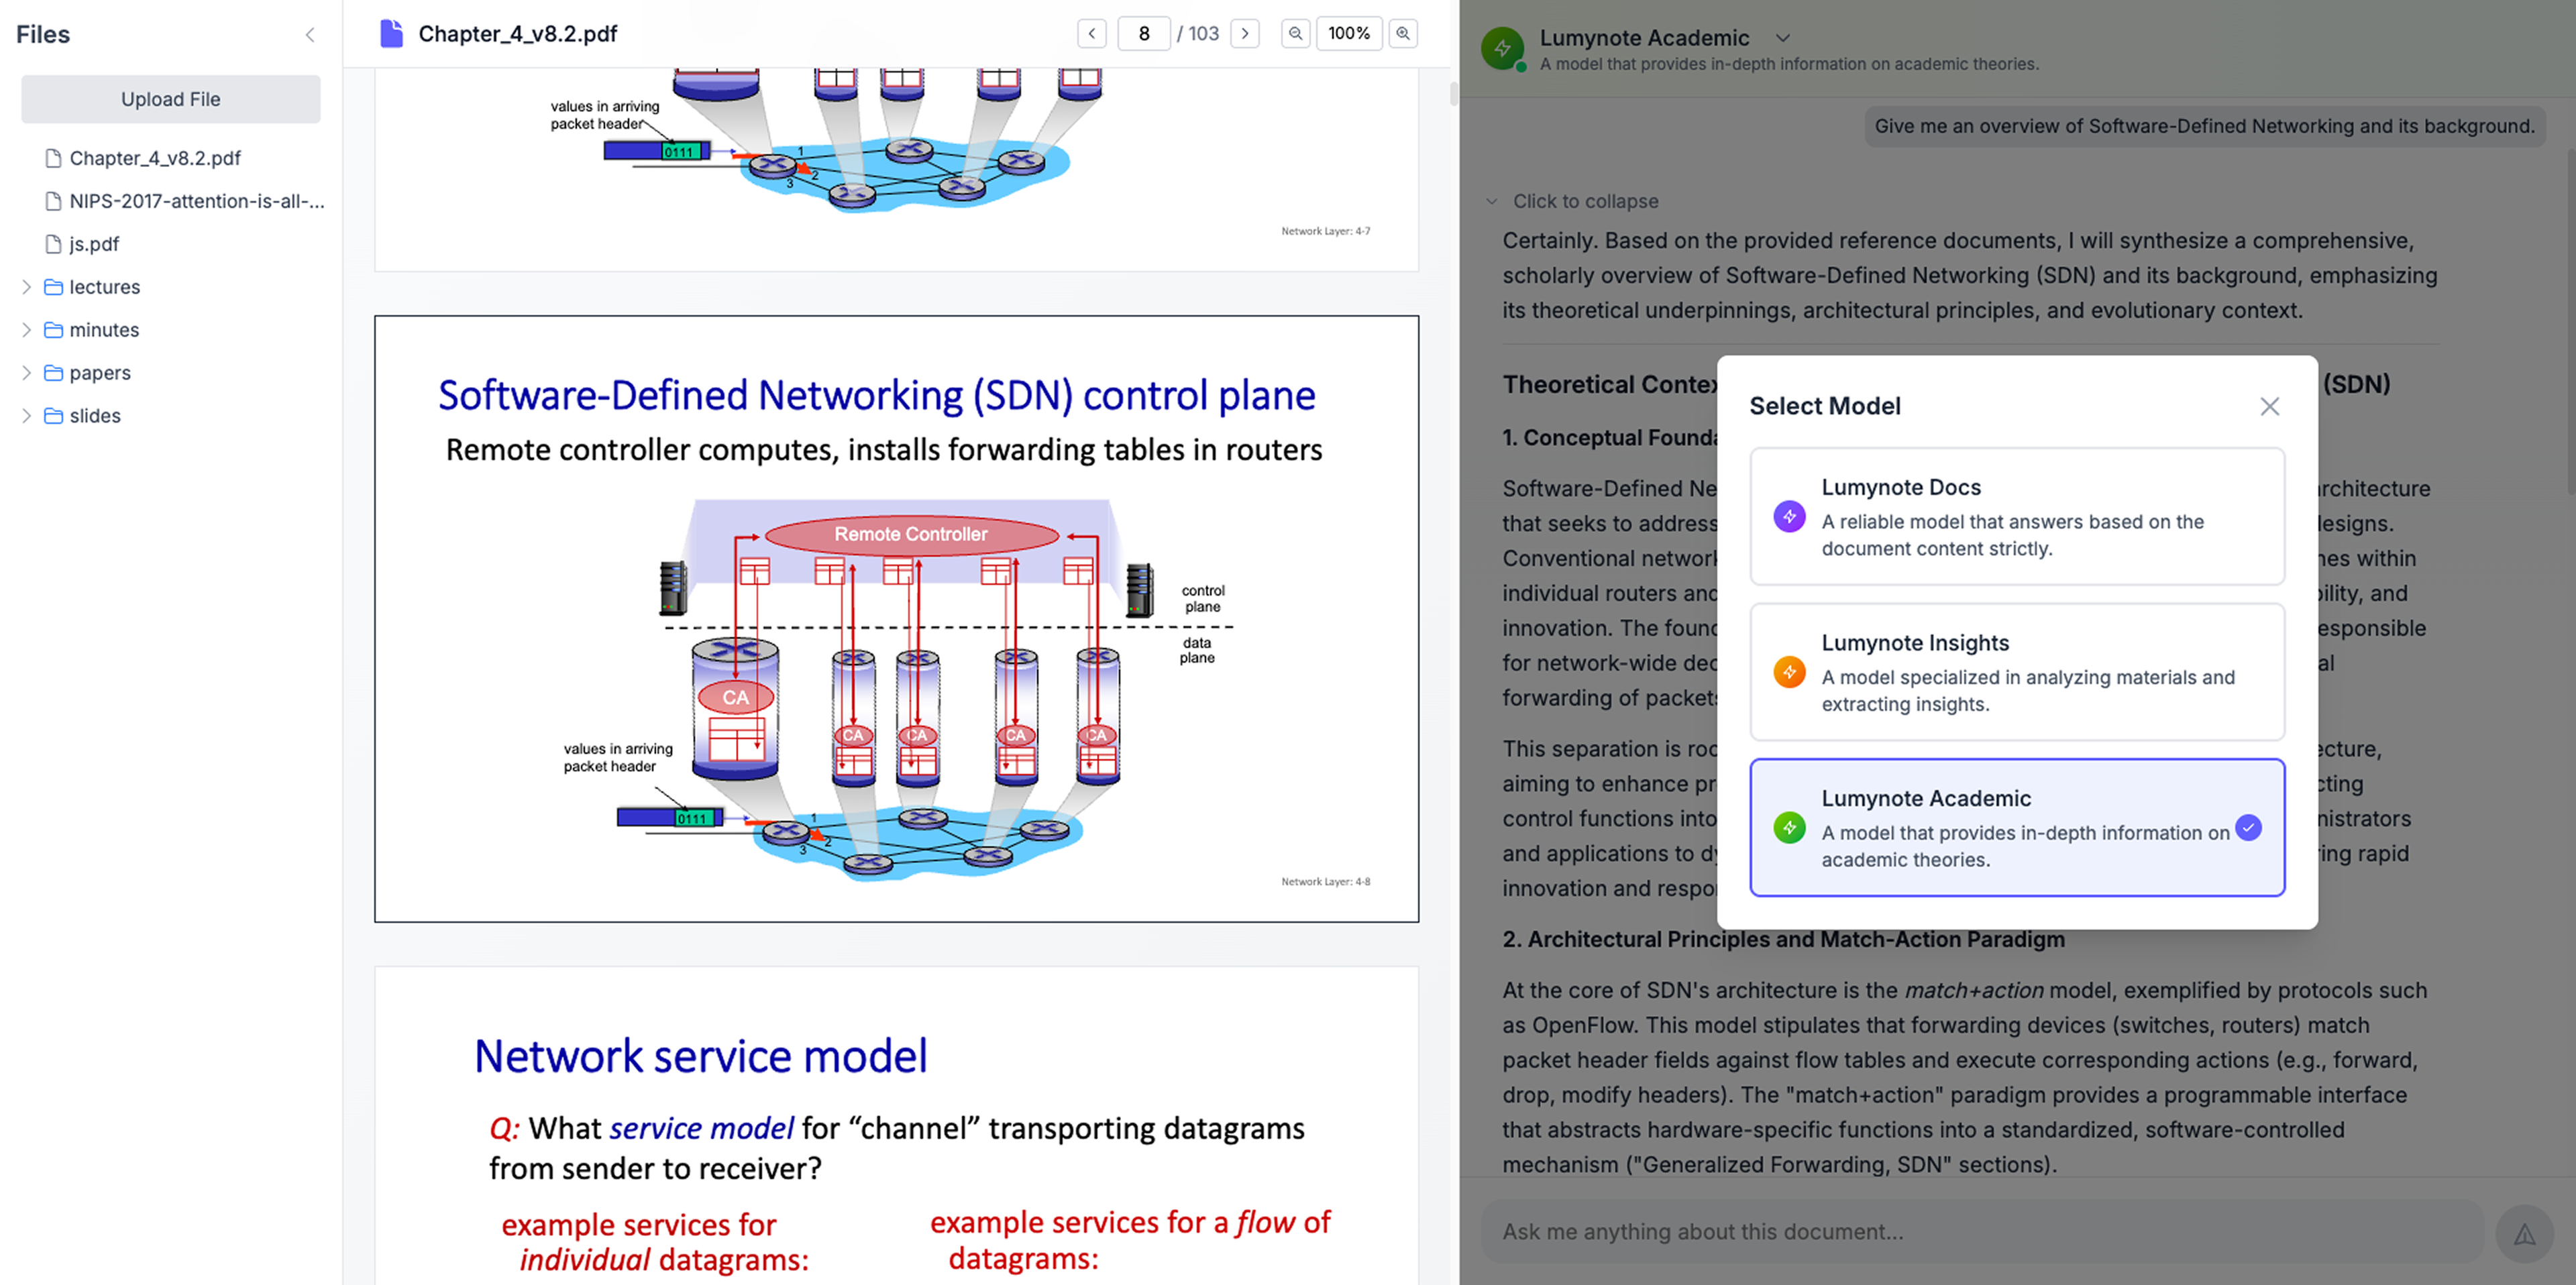Click the Upload File button
Viewport: 2576px width, 1285px height.
pos(171,99)
